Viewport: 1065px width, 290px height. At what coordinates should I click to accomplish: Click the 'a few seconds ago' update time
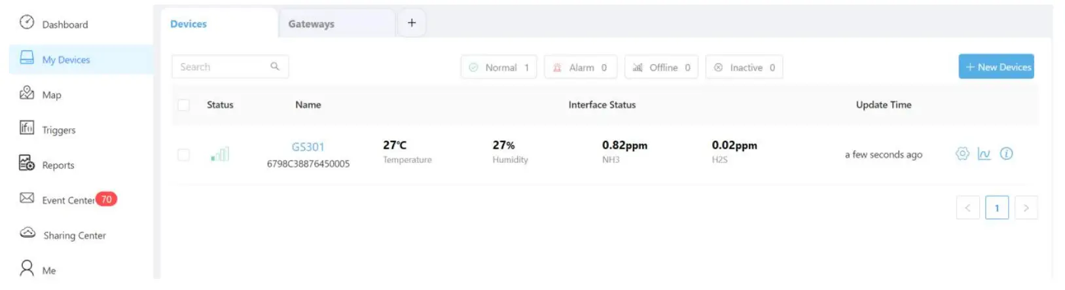pos(884,154)
